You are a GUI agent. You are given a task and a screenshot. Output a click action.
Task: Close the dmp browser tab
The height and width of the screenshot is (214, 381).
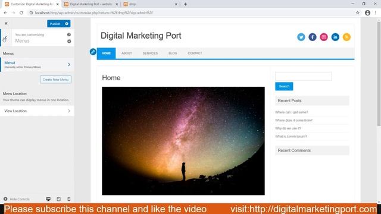(x=176, y=4)
